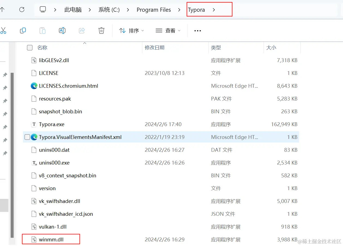The height and width of the screenshot is (246, 343).
Task: Click the unins000.dat file icon
Action: 34,150
